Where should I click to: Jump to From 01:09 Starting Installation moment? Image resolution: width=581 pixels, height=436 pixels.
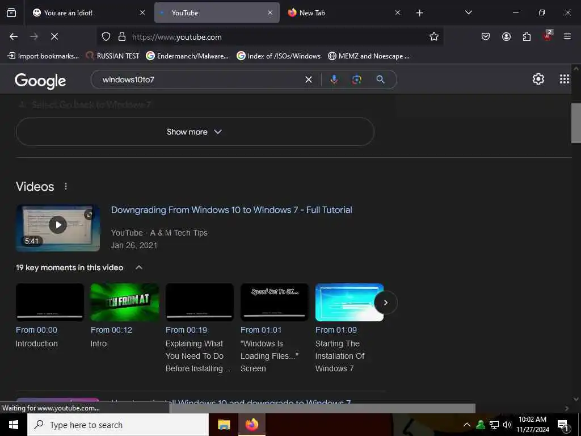coord(349,329)
